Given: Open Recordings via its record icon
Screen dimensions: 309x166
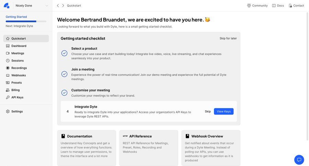Looking at the screenshot, I should click(x=8, y=68).
